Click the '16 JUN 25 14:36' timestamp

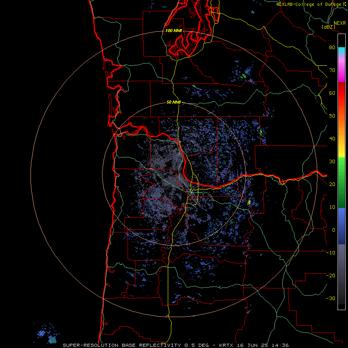[263, 345]
